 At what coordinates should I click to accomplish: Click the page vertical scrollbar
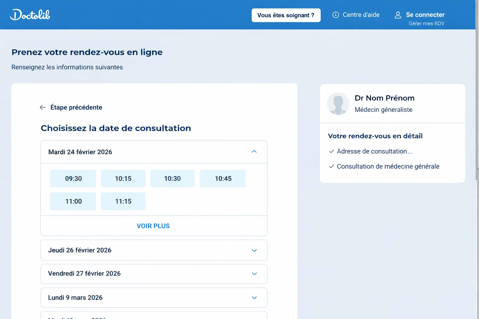pyautogui.click(x=477, y=93)
